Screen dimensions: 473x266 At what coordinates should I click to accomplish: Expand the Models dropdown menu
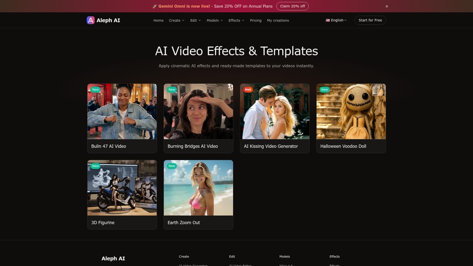[x=215, y=20]
